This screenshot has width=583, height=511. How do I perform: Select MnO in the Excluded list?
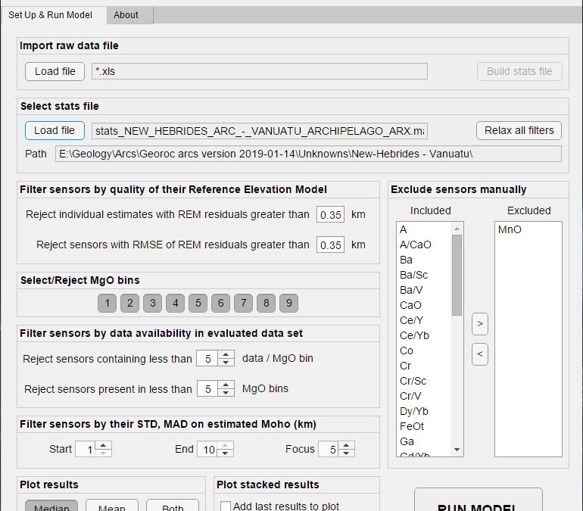pyautogui.click(x=509, y=229)
